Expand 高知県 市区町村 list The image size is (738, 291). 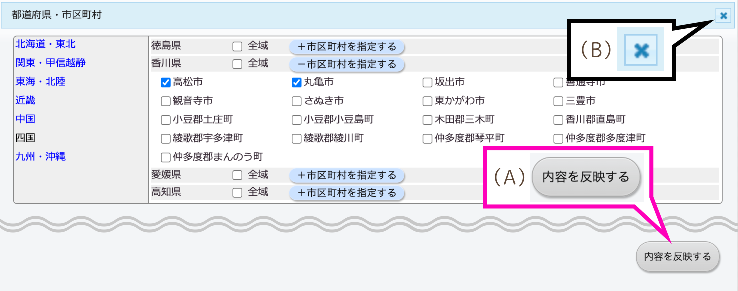point(347,193)
